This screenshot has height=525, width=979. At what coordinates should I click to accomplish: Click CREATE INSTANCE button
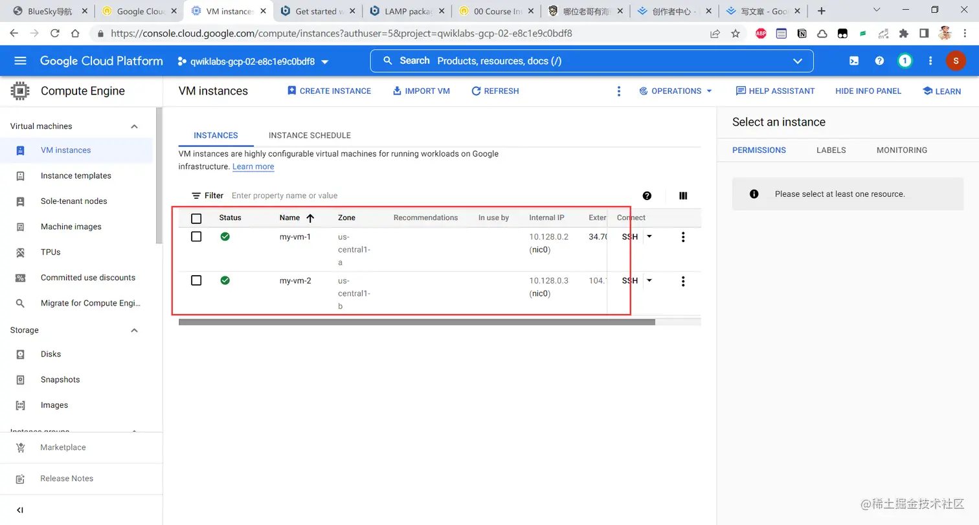tap(329, 91)
